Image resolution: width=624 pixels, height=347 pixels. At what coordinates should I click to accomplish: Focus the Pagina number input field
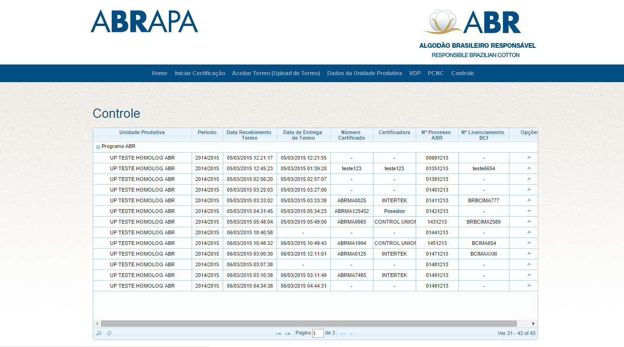(318, 333)
